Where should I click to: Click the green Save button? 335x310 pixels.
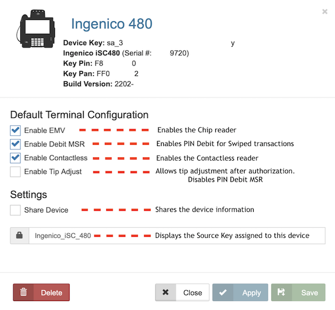pos(298,293)
